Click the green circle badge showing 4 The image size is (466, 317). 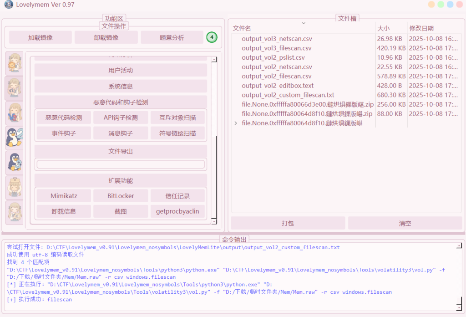pyautogui.click(x=212, y=37)
